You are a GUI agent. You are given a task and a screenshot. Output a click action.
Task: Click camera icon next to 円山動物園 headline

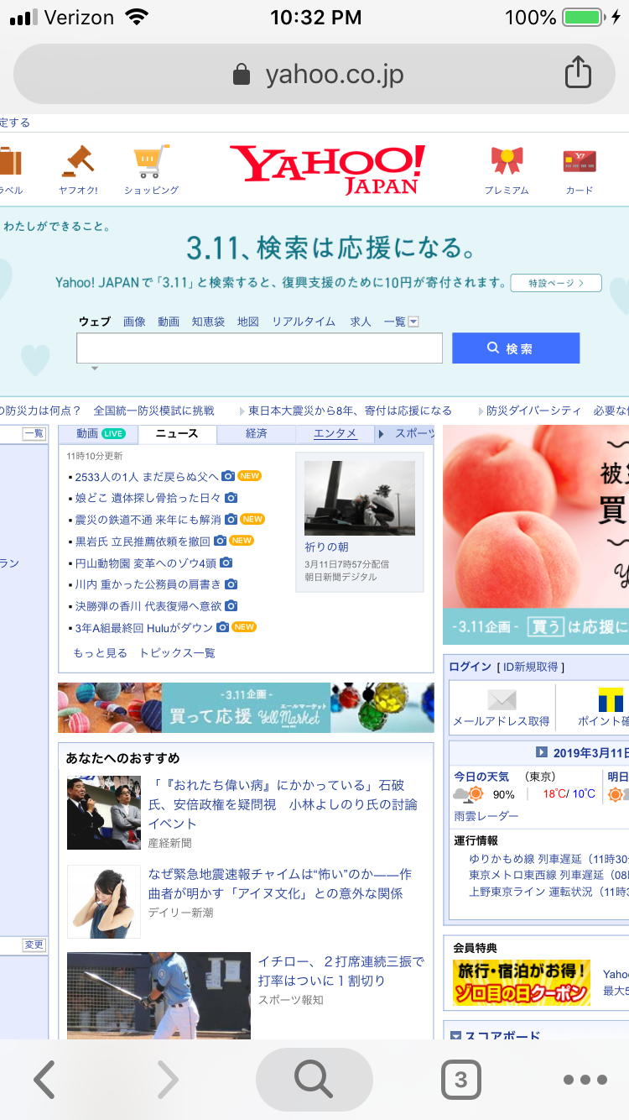coord(226,563)
